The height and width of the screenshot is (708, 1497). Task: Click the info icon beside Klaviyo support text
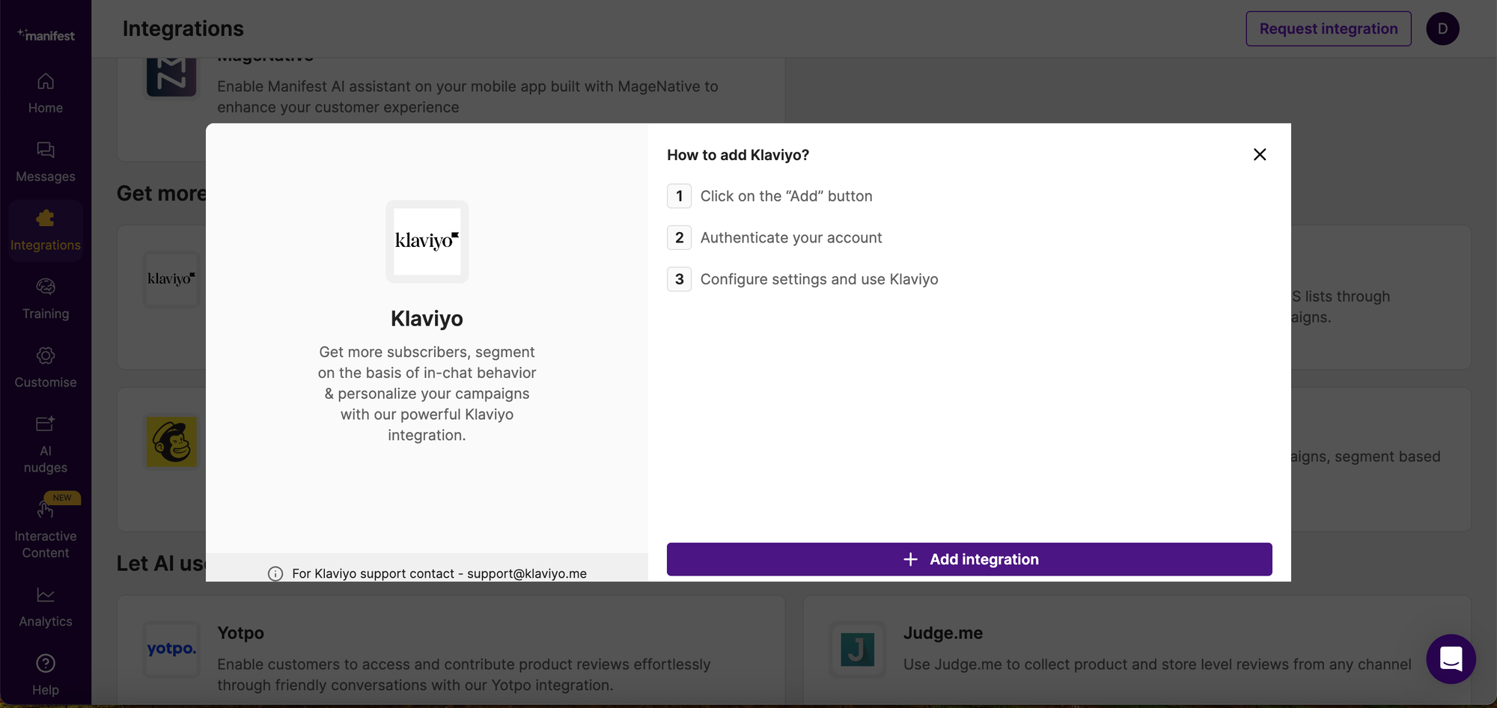click(275, 573)
